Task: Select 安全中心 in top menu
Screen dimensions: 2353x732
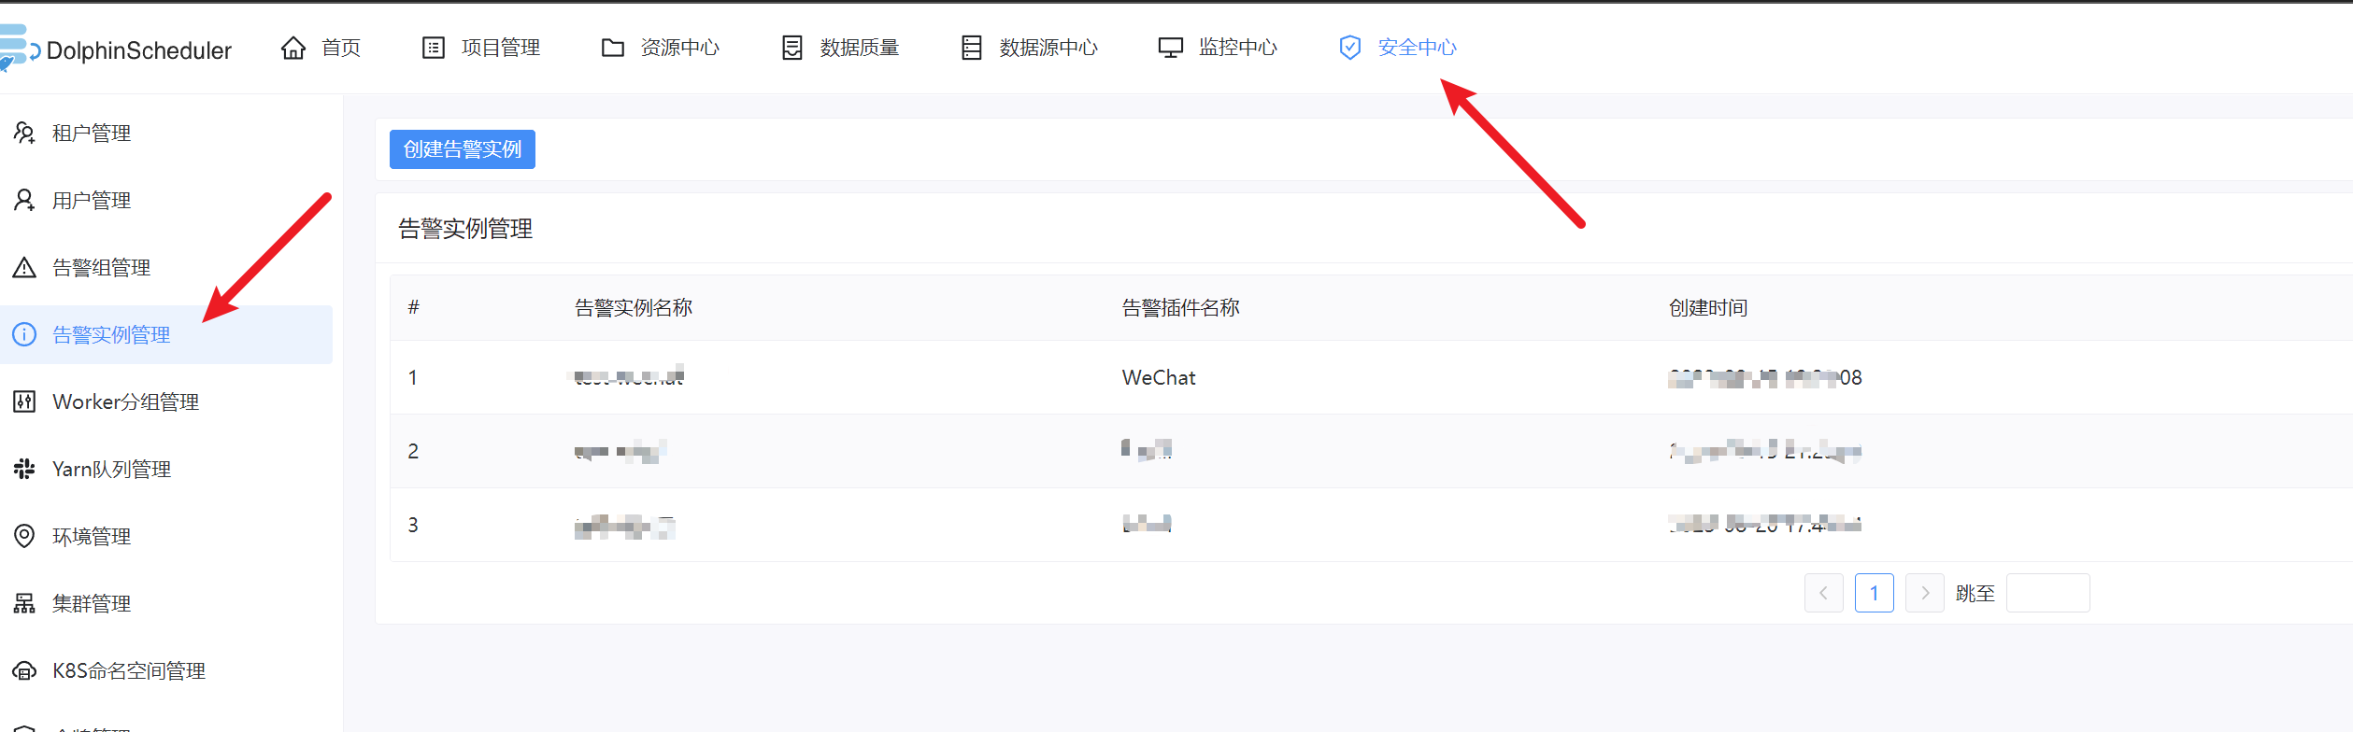Action: coord(1418,48)
